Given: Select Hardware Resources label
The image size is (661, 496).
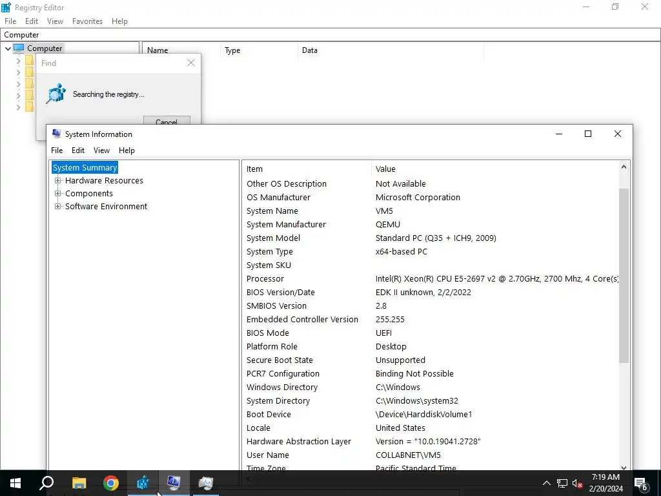Looking at the screenshot, I should pyautogui.click(x=104, y=181).
